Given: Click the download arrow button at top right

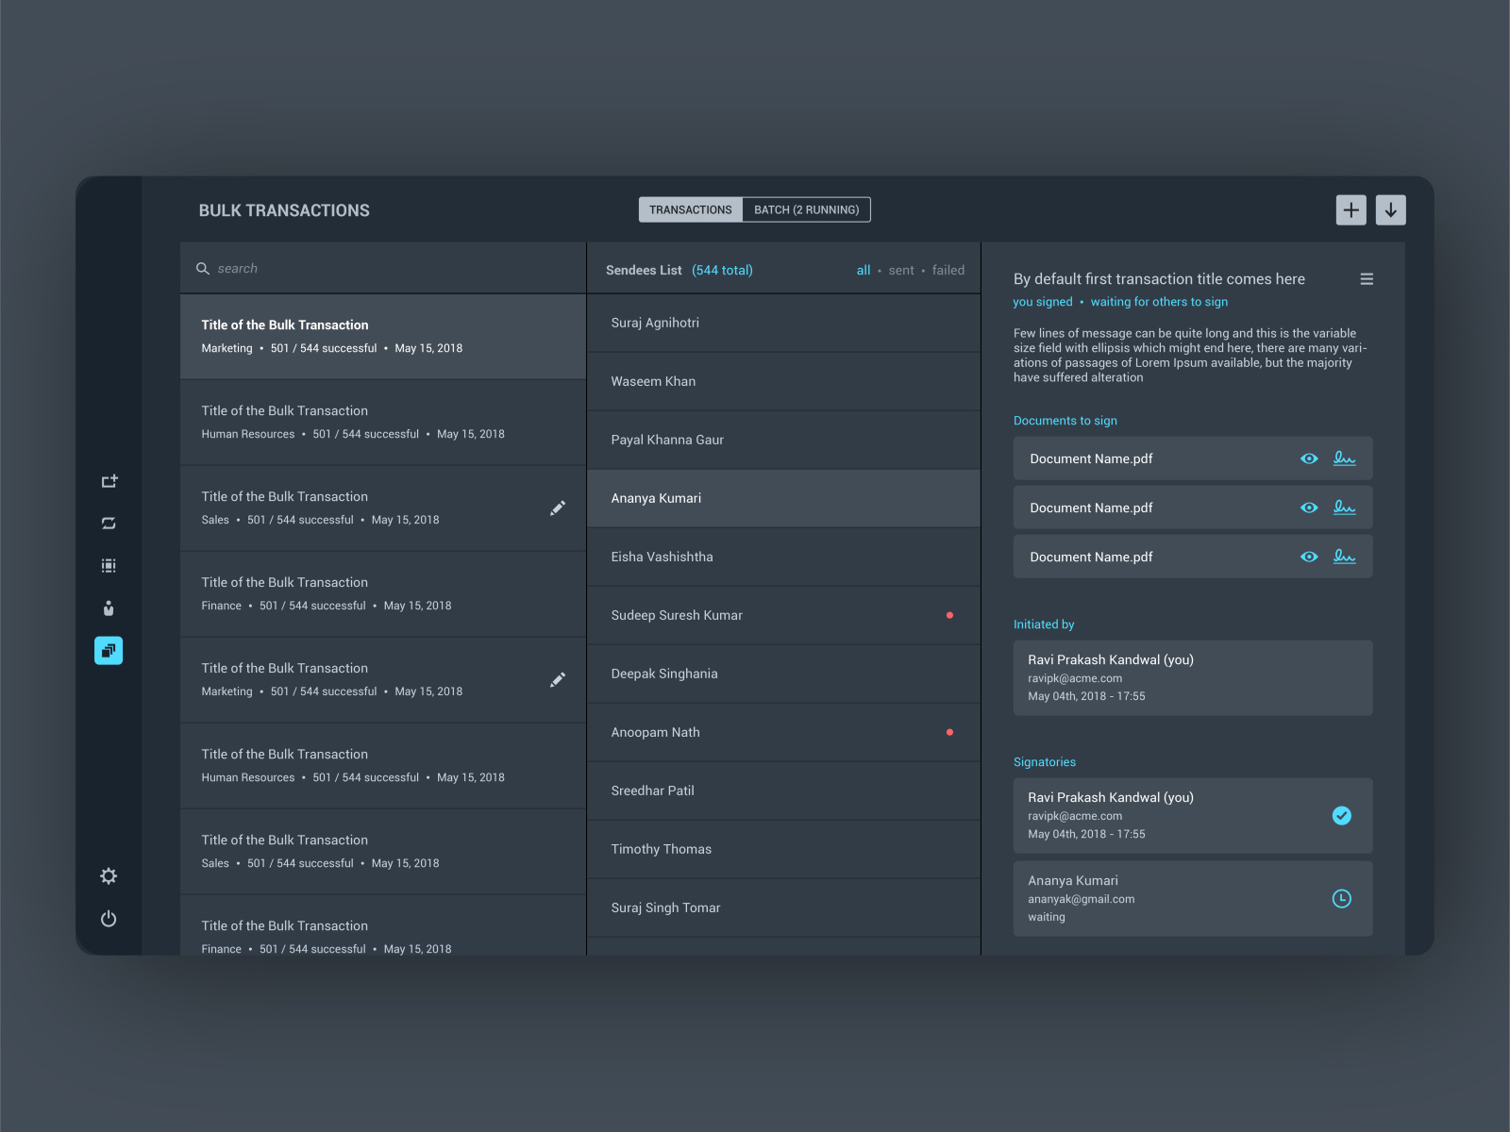Looking at the screenshot, I should click(1390, 209).
